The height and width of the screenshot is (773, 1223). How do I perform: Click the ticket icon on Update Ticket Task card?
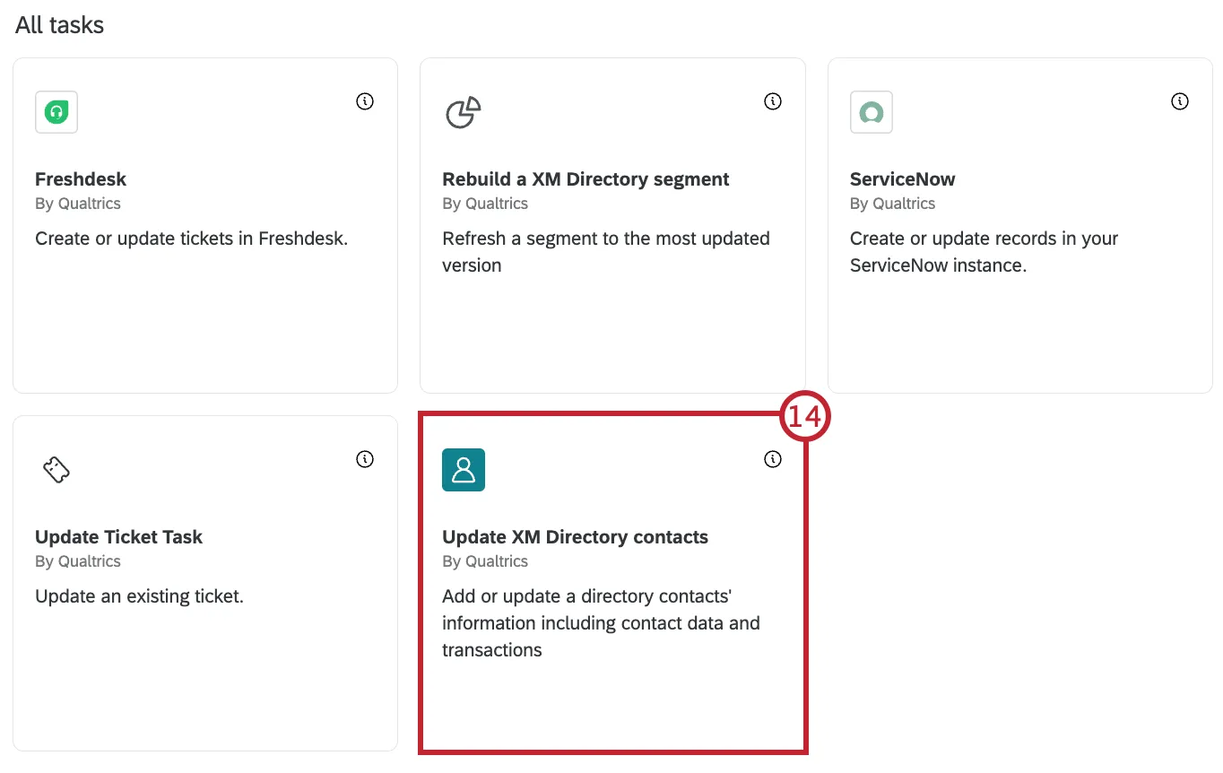[56, 469]
